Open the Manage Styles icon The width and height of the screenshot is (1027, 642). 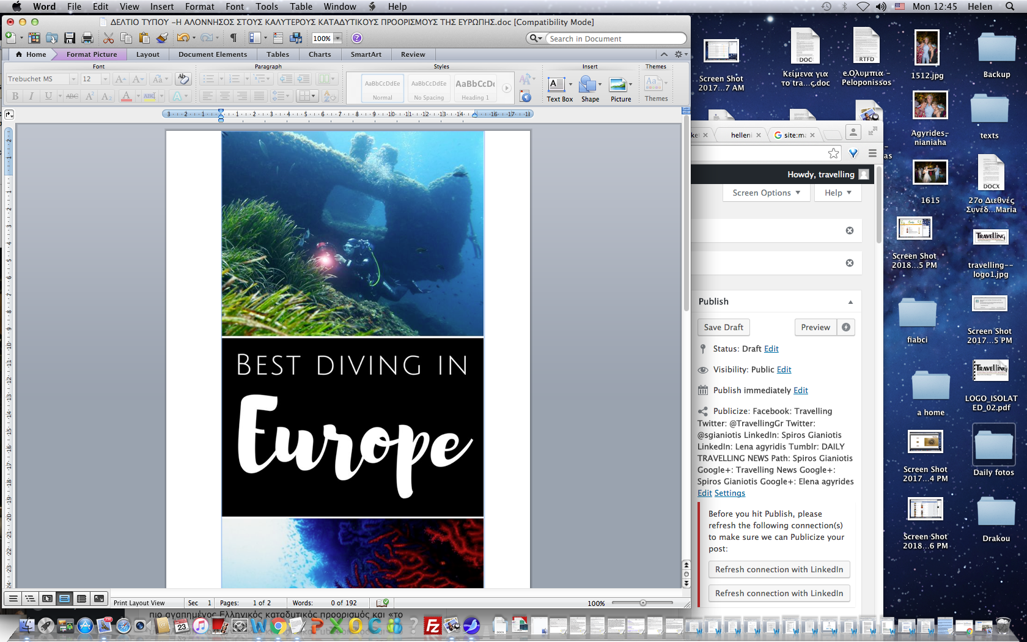(526, 97)
